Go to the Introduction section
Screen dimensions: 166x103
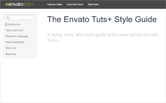pyautogui.click(x=14, y=24)
